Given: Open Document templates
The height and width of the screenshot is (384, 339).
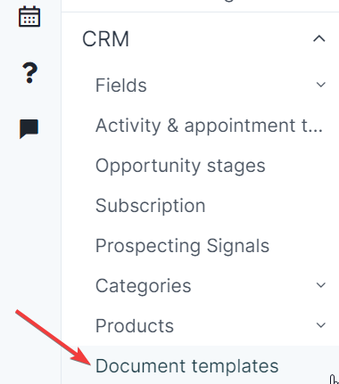Looking at the screenshot, I should pyautogui.click(x=186, y=365).
